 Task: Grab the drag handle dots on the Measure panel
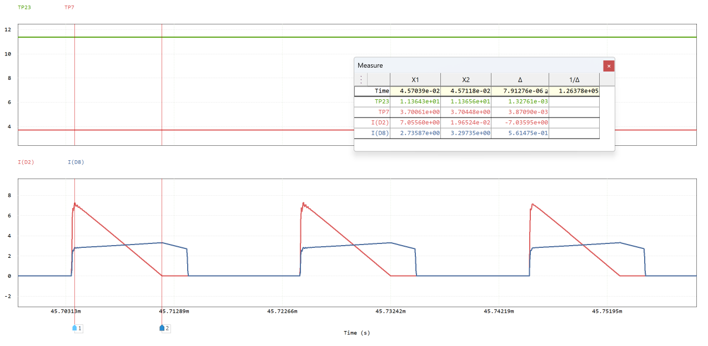click(x=361, y=79)
